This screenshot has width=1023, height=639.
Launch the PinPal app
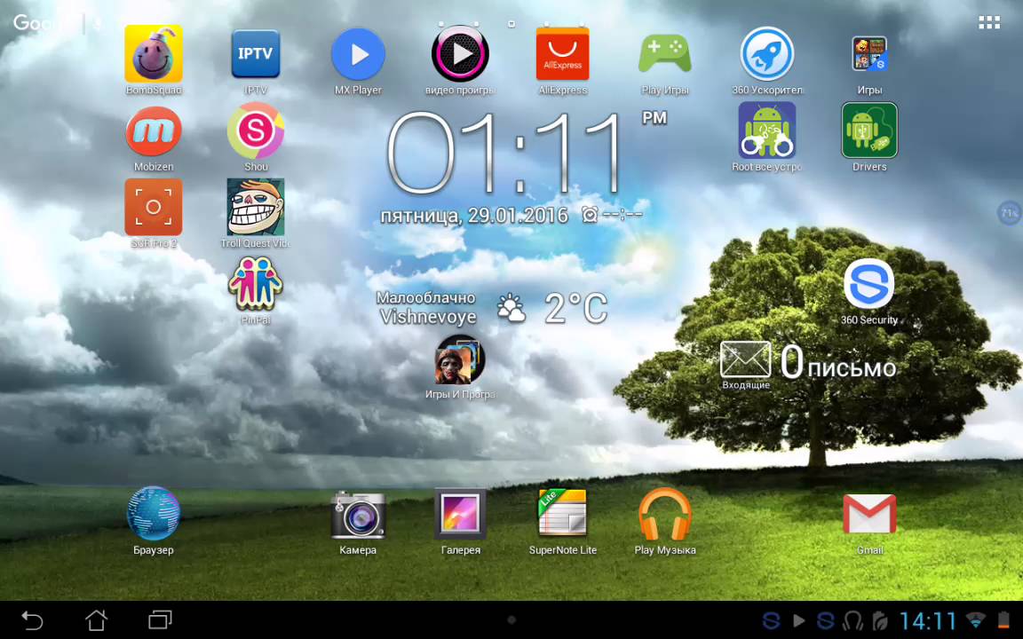255,284
